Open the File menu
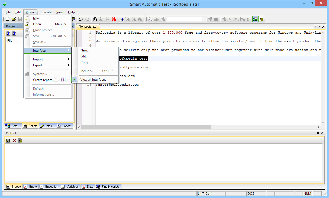Image resolution: width=329 pixels, height=198 pixels. click(8, 12)
